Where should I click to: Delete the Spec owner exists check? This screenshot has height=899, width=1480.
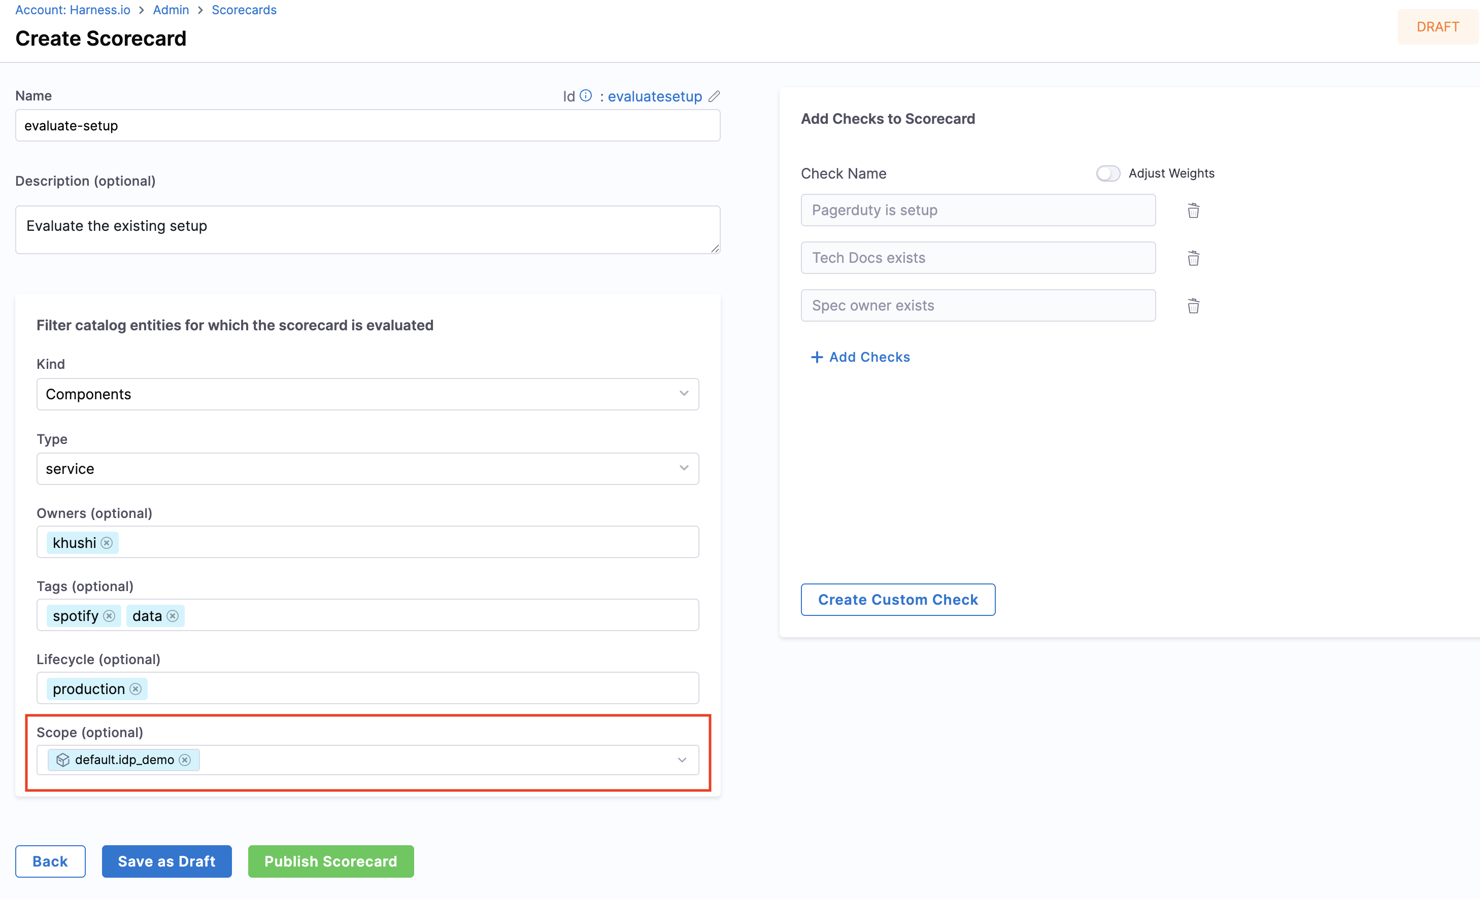coord(1193,306)
